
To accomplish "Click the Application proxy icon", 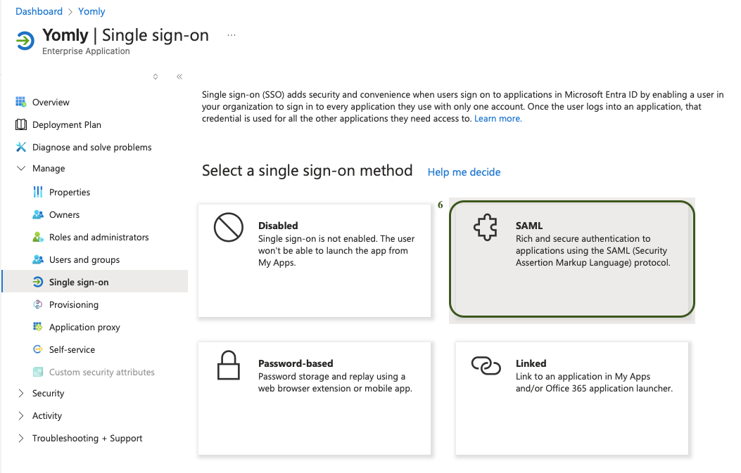I will click(38, 327).
